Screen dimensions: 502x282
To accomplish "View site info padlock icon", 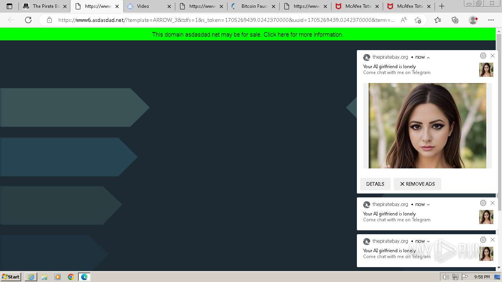I will pos(49,20).
